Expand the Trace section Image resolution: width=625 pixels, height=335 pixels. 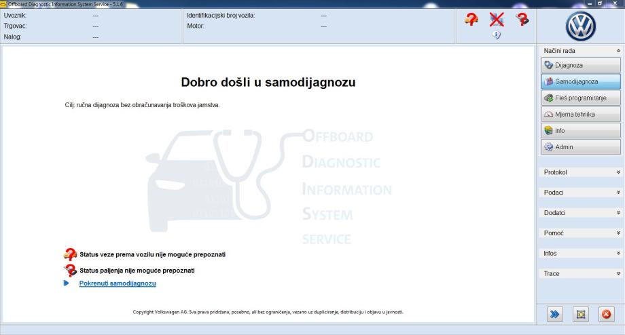(x=618, y=274)
